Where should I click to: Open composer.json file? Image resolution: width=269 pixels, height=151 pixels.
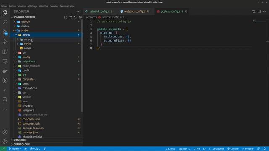(46, 119)
